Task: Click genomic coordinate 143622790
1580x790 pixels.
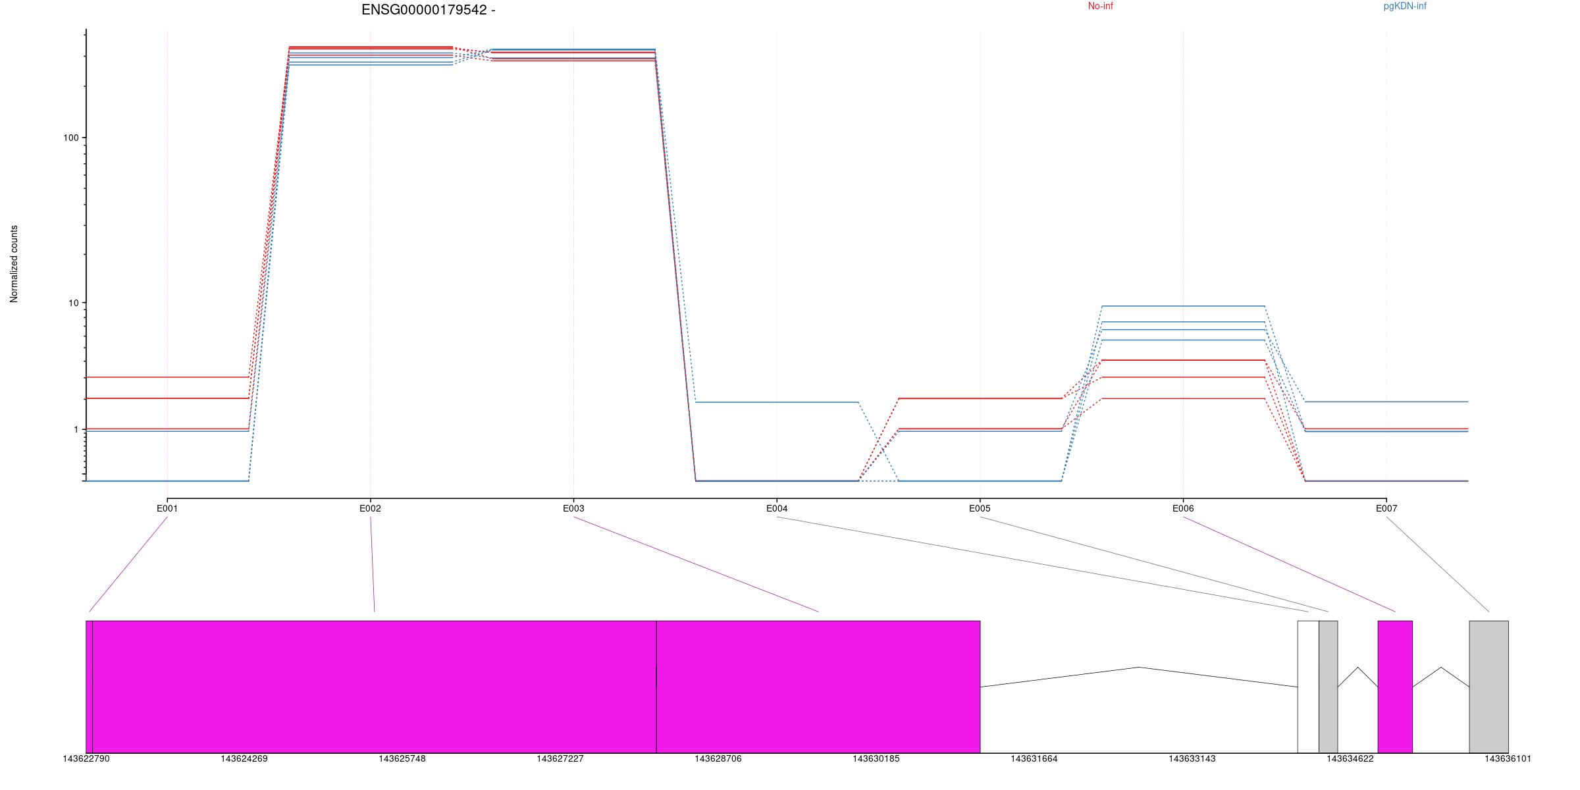Action: coord(86,758)
